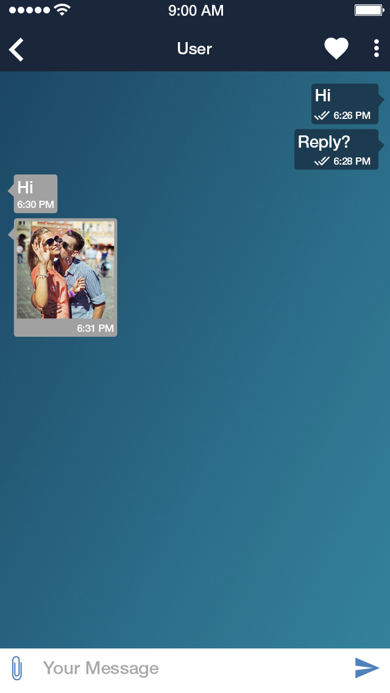Tap the Wi-Fi icon in status bar
Image resolution: width=390 pixels, height=693 pixels.
point(62,10)
